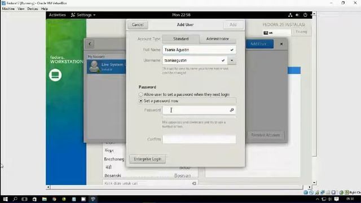Show hidden system tray icons chevron
Screen dimensions: 361x203
(x=318, y=199)
